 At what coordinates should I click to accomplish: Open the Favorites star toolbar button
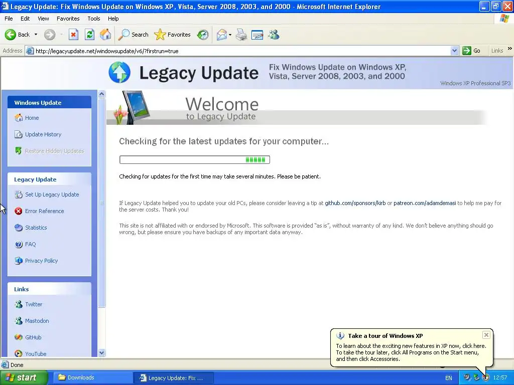pyautogui.click(x=173, y=35)
